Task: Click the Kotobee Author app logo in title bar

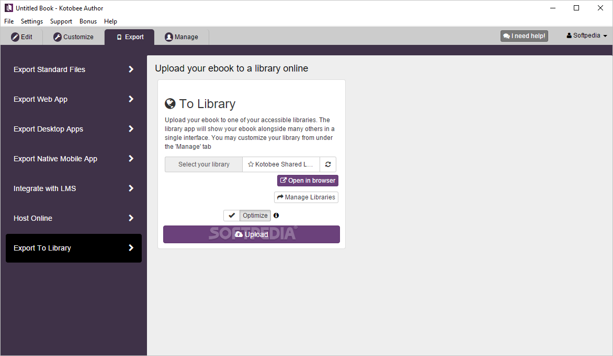Action: coord(8,8)
